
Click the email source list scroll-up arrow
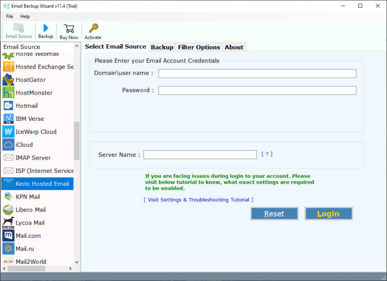(77, 46)
